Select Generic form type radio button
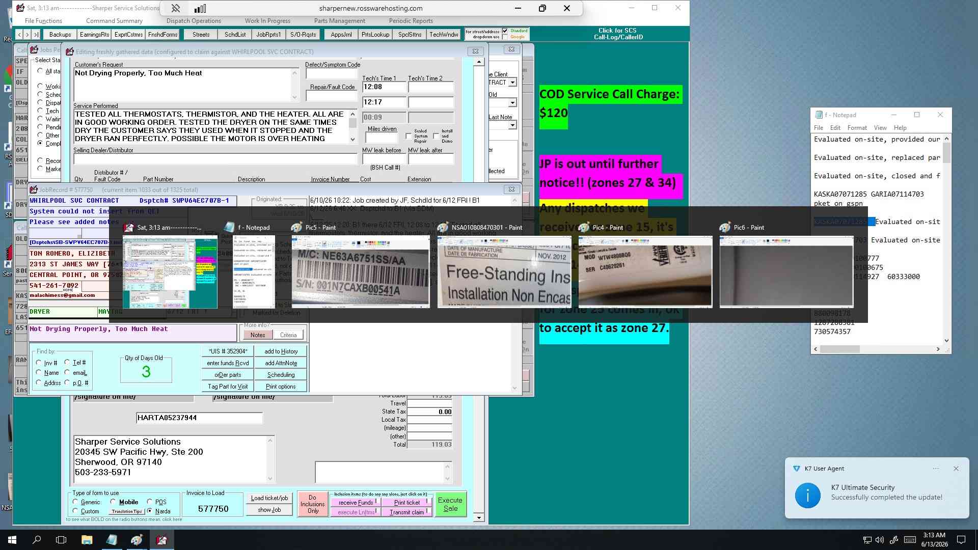Screen dimensions: 978x550 click(x=75, y=502)
